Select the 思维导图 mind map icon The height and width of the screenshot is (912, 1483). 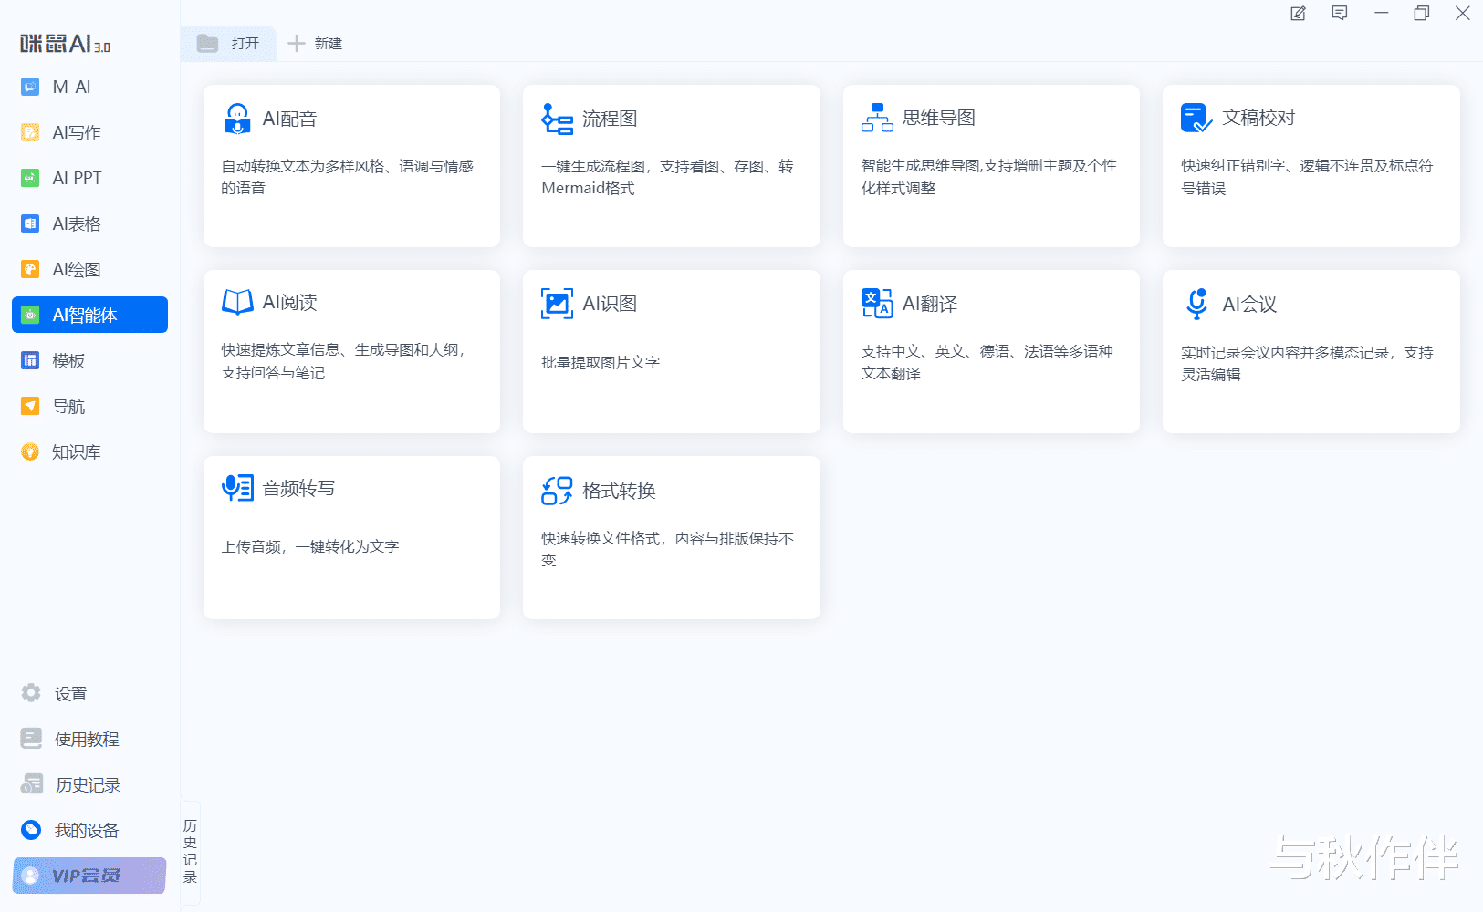(x=877, y=118)
